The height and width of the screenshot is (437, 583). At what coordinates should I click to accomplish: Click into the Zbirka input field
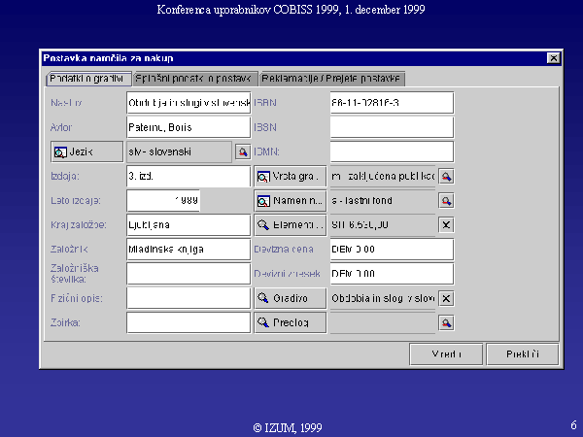pos(188,322)
